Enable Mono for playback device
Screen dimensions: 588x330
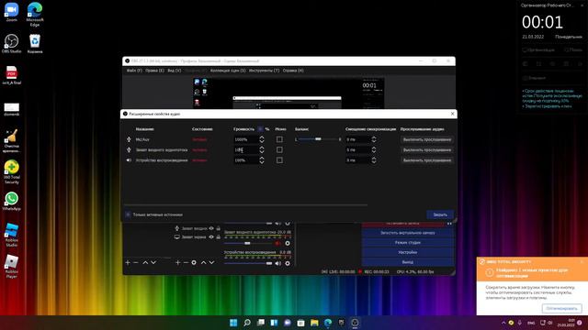tap(279, 160)
